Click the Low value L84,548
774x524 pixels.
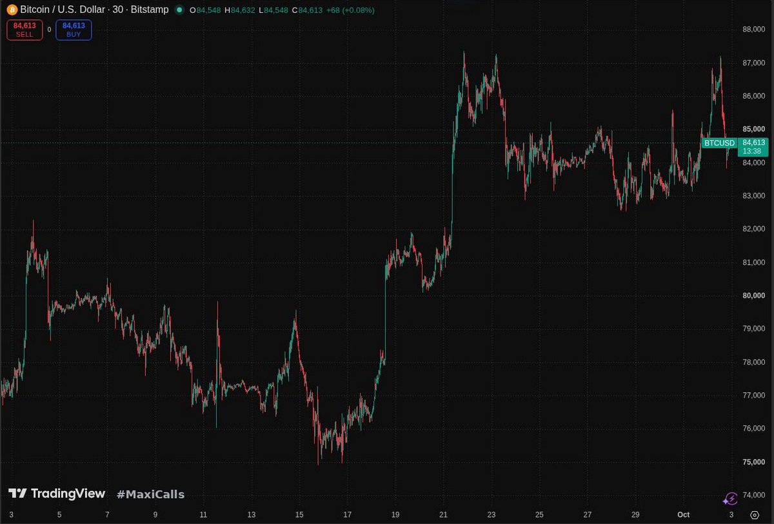[x=272, y=10]
